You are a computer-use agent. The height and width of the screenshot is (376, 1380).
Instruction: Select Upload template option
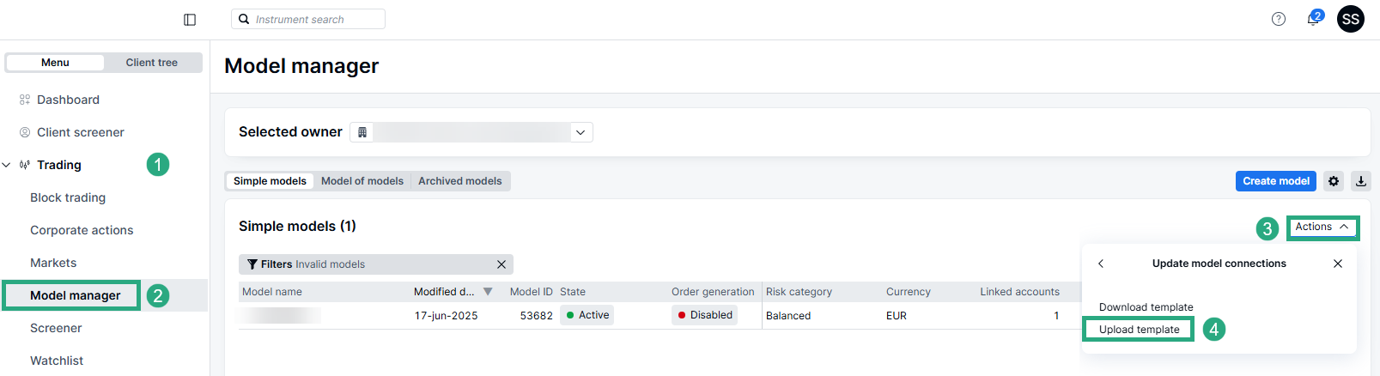(x=1139, y=330)
